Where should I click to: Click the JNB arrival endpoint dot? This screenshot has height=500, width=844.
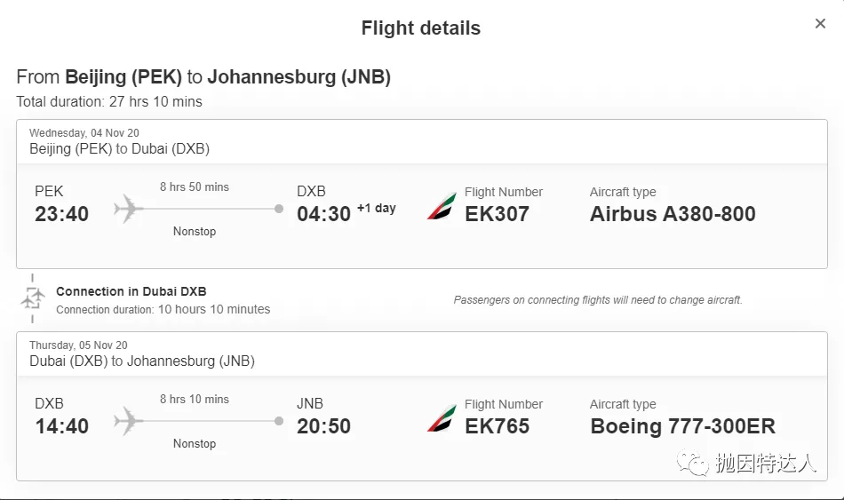click(279, 421)
